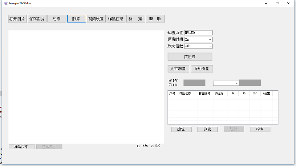Click the 标定 calibration button
The height and width of the screenshot is (166, 296).
click(x=135, y=19)
